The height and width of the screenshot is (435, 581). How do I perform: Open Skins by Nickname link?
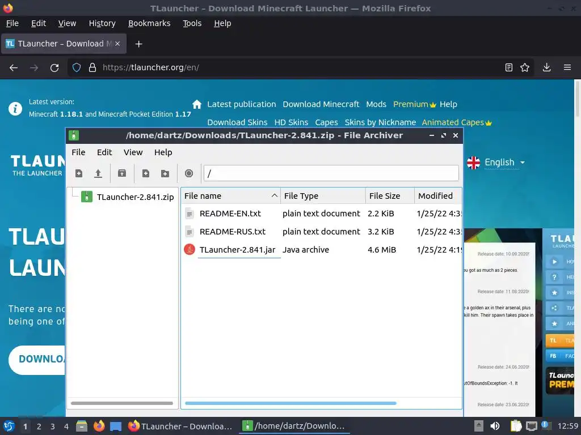click(x=380, y=122)
